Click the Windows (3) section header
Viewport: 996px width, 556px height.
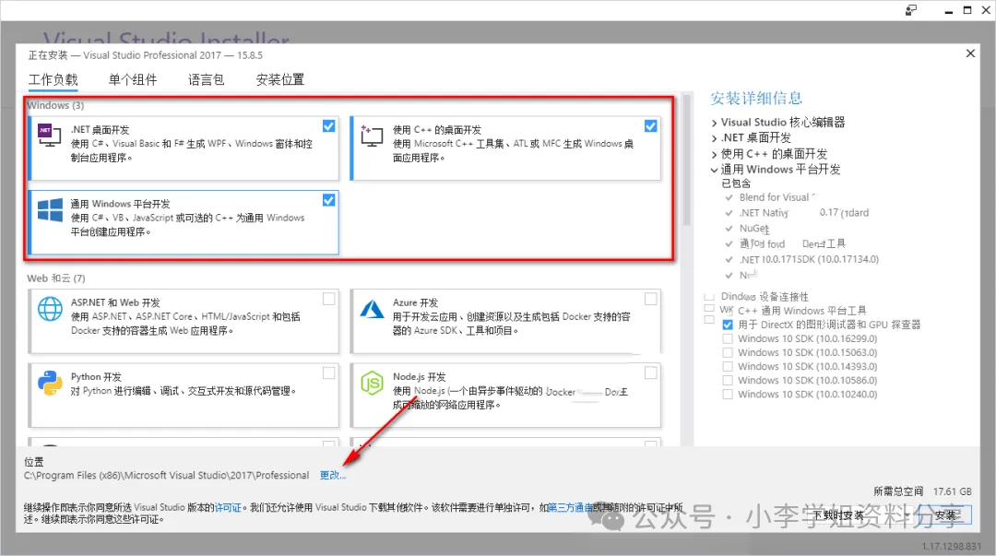tap(55, 105)
